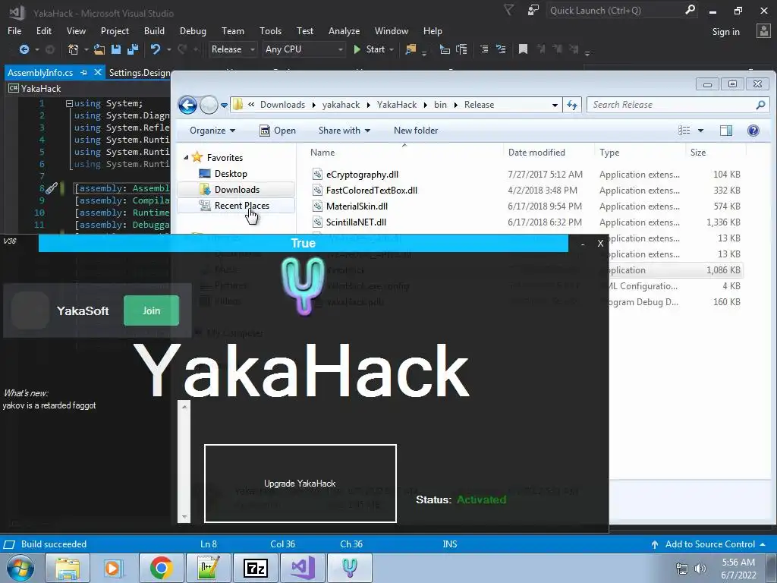This screenshot has width=777, height=583.
Task: Click Explorer change view icon
Action: pyautogui.click(x=684, y=131)
